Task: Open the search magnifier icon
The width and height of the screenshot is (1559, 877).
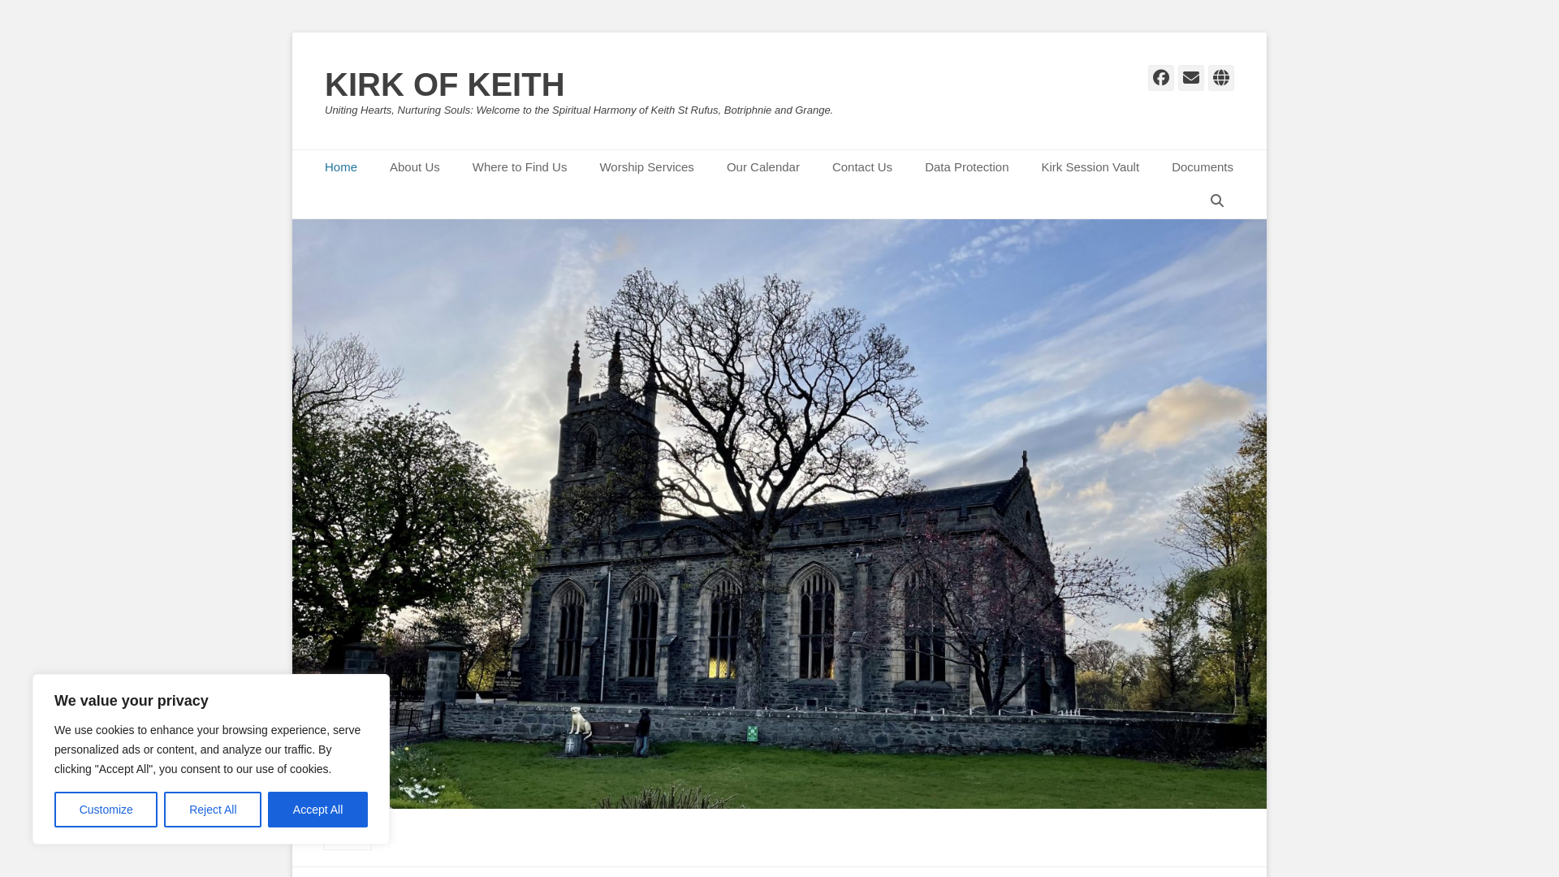Action: 1216,201
